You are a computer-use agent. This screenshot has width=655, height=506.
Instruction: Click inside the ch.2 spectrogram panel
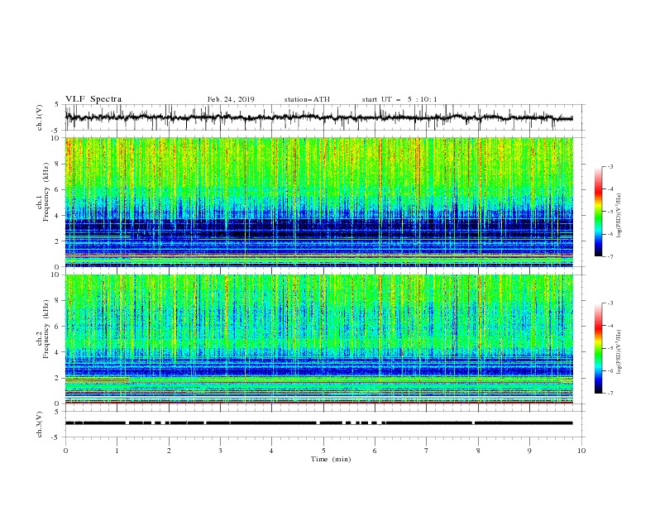[x=319, y=339]
